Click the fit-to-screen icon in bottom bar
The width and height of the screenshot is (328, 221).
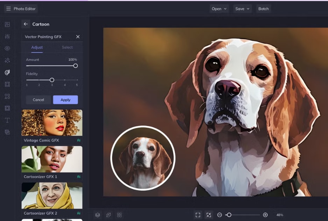click(198, 215)
